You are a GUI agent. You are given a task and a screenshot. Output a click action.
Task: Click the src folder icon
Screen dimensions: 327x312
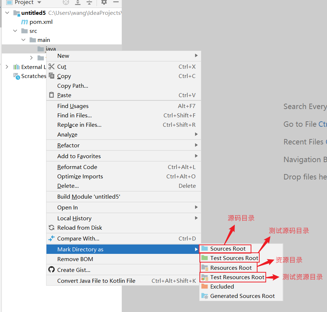[24, 31]
